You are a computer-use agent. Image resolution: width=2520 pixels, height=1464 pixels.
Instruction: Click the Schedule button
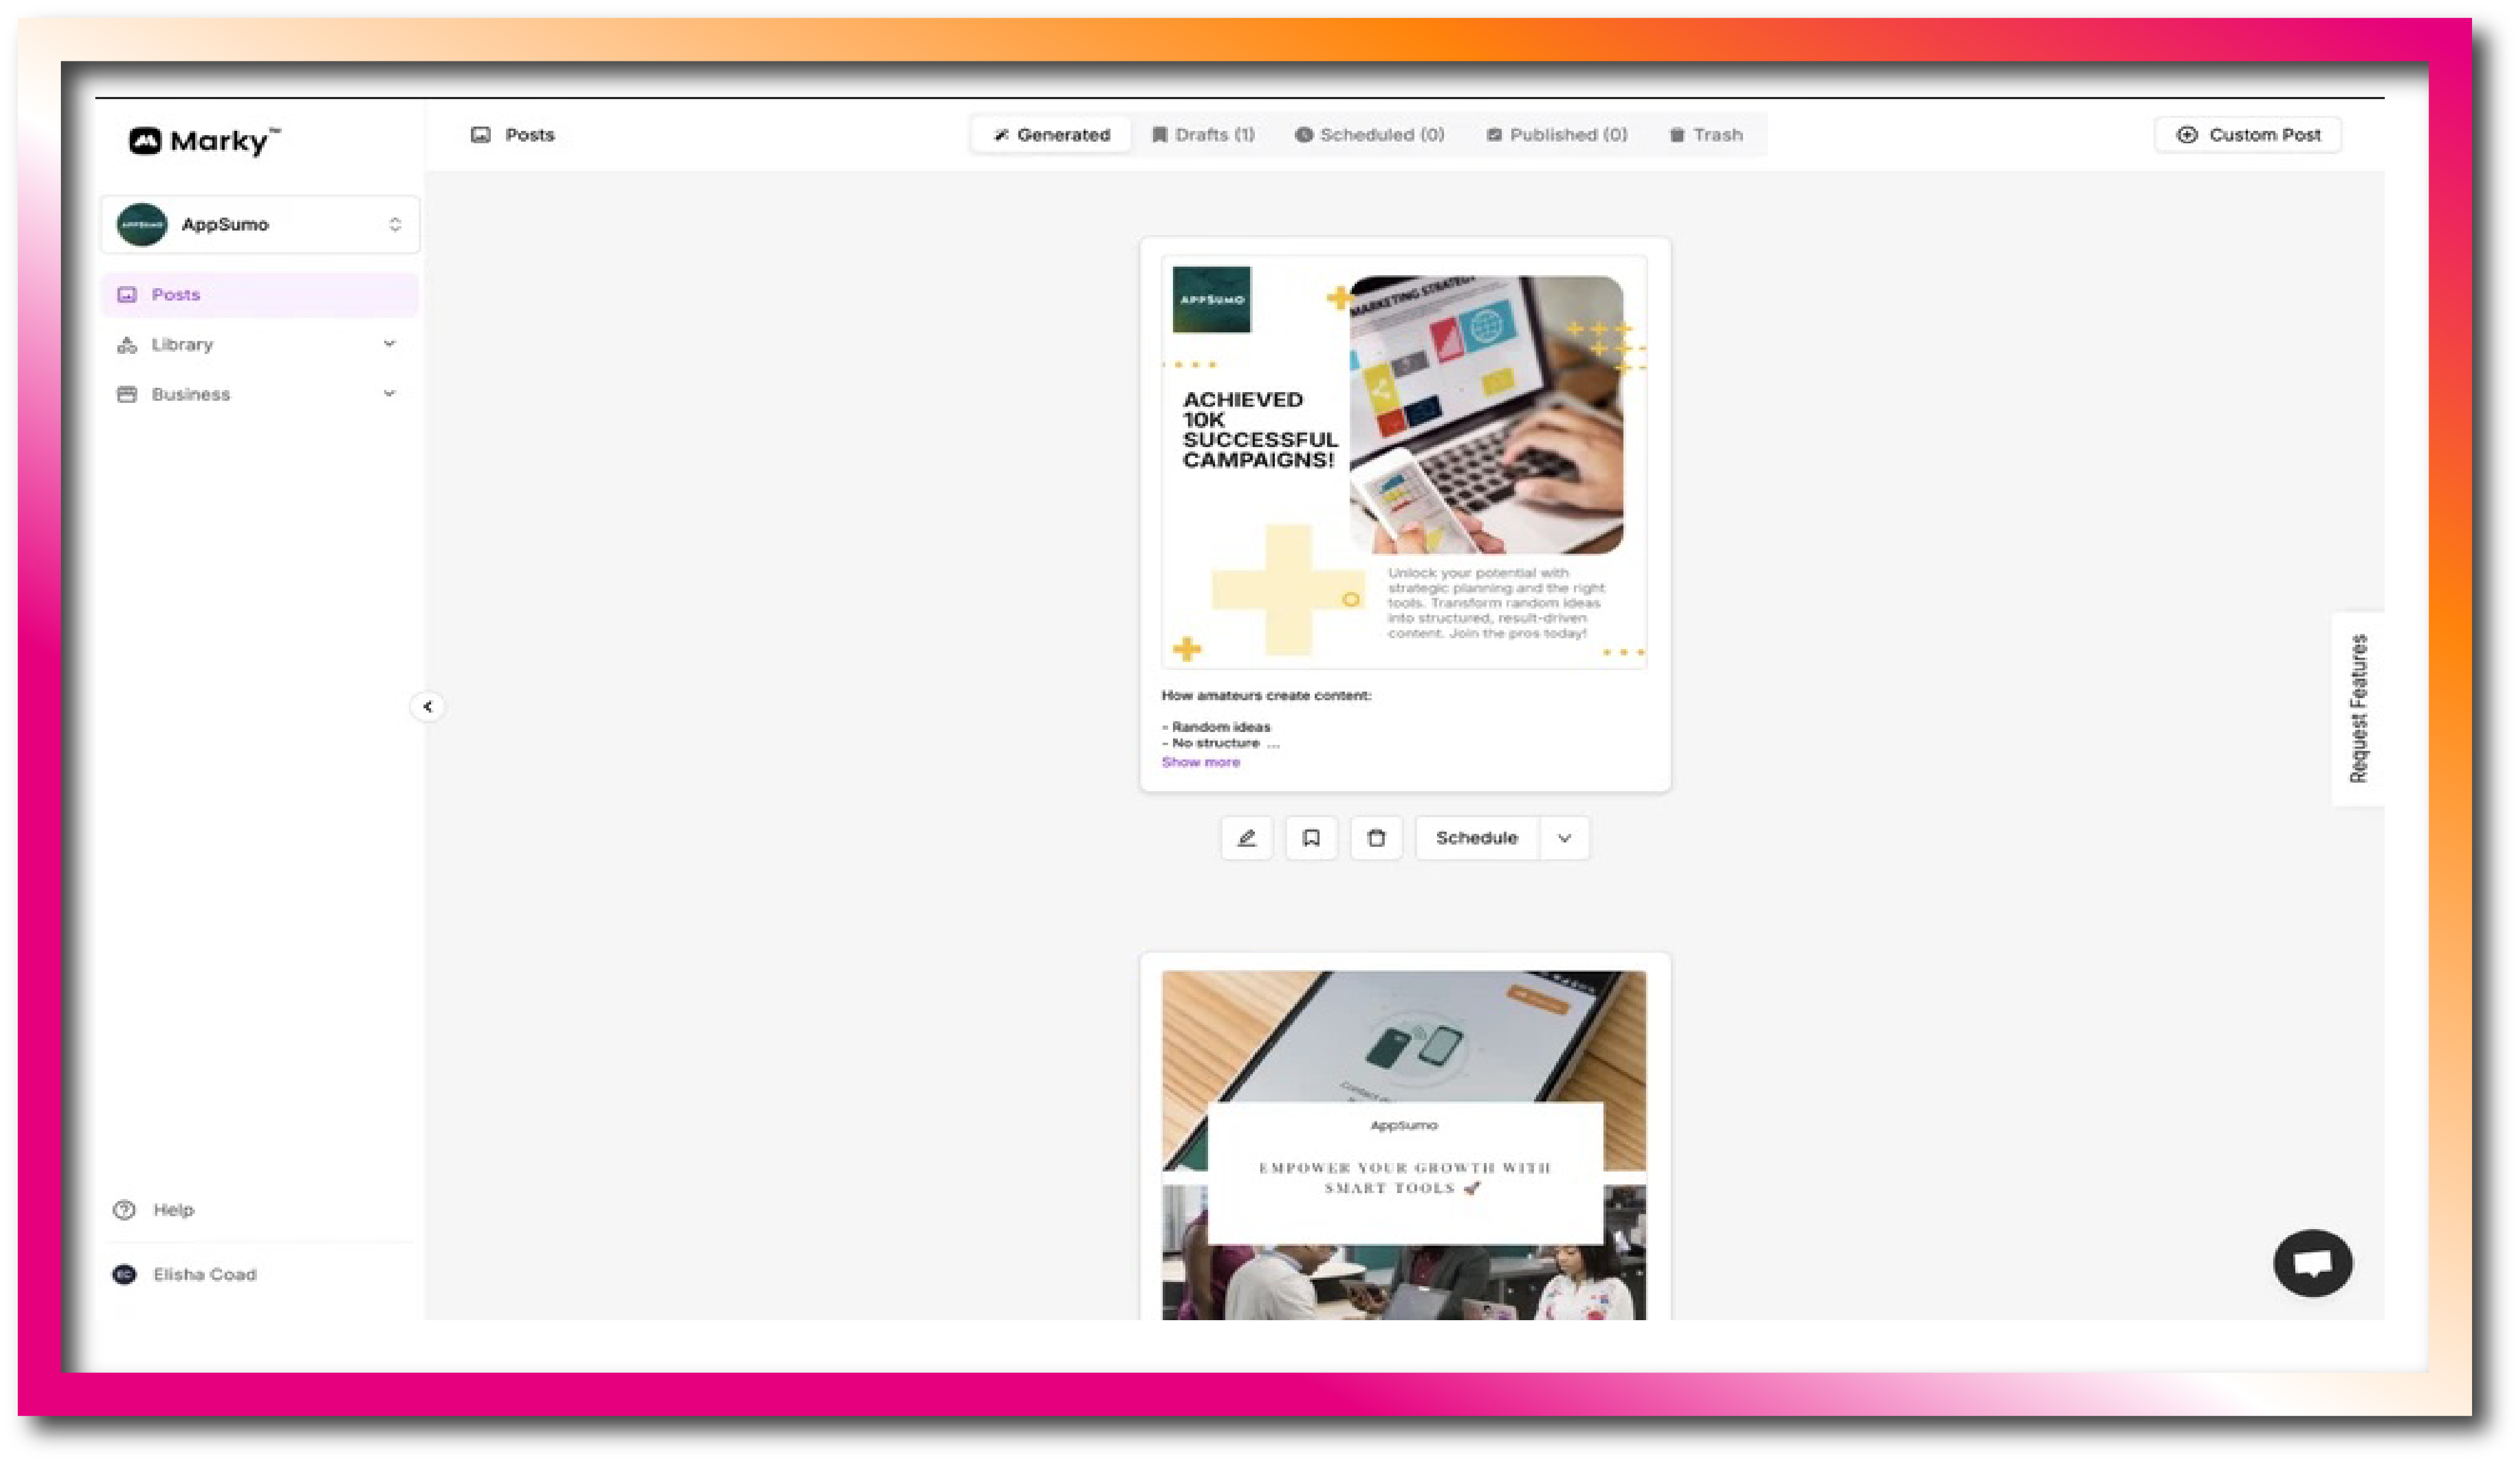(1477, 838)
